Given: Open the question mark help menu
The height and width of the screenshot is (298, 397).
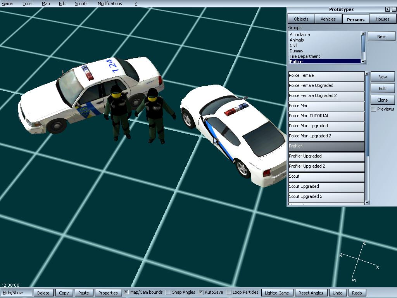Looking at the screenshot, I should 136,3.
